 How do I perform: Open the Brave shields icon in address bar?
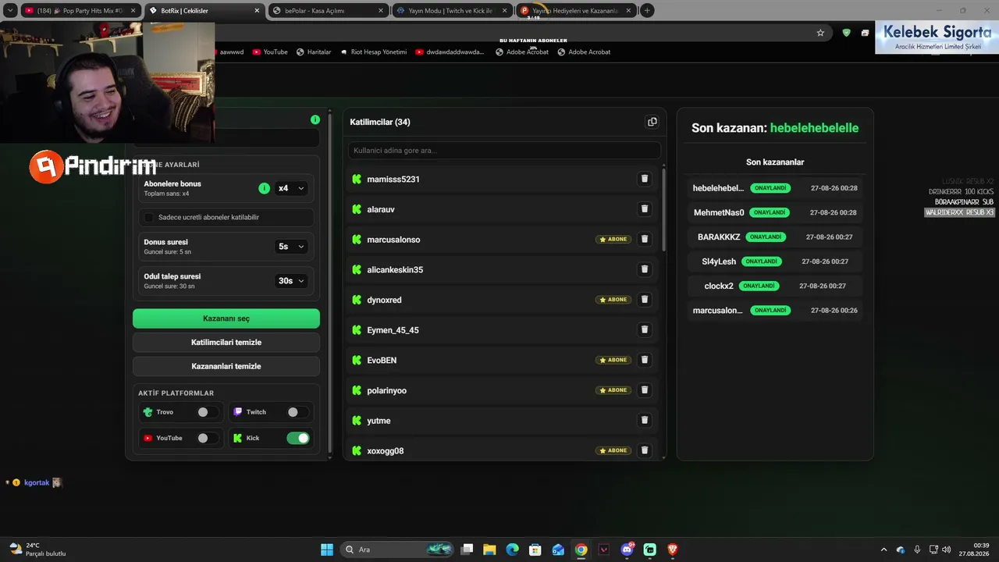pyautogui.click(x=847, y=33)
